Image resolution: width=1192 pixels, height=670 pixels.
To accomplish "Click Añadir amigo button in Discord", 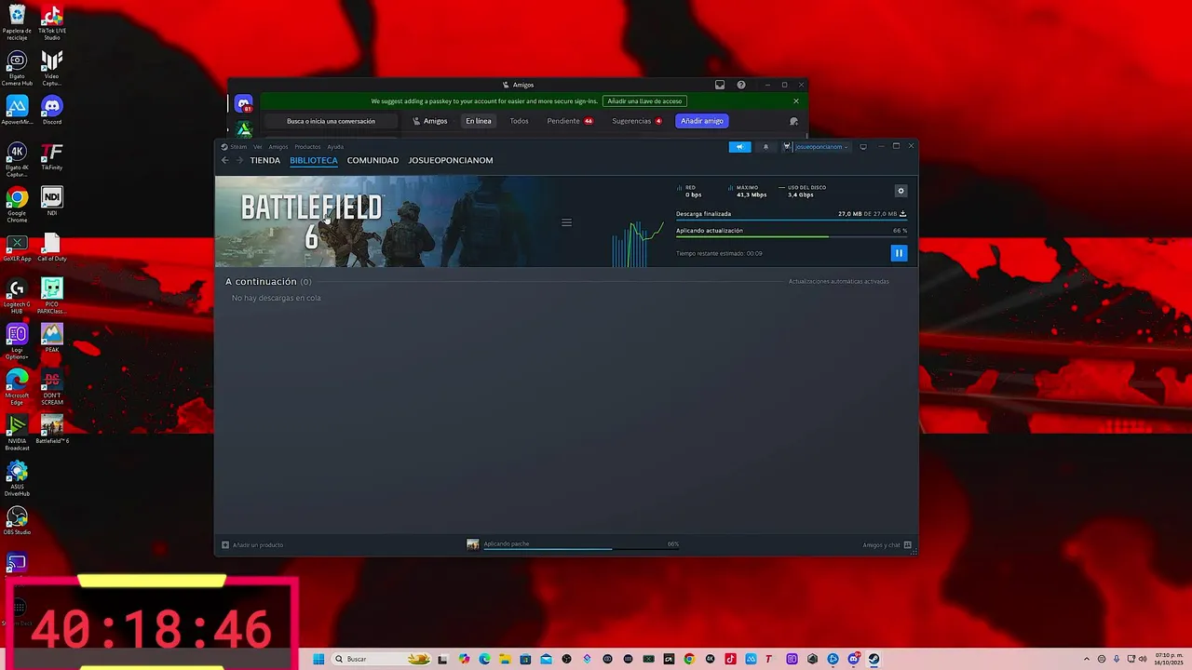I will (x=702, y=121).
